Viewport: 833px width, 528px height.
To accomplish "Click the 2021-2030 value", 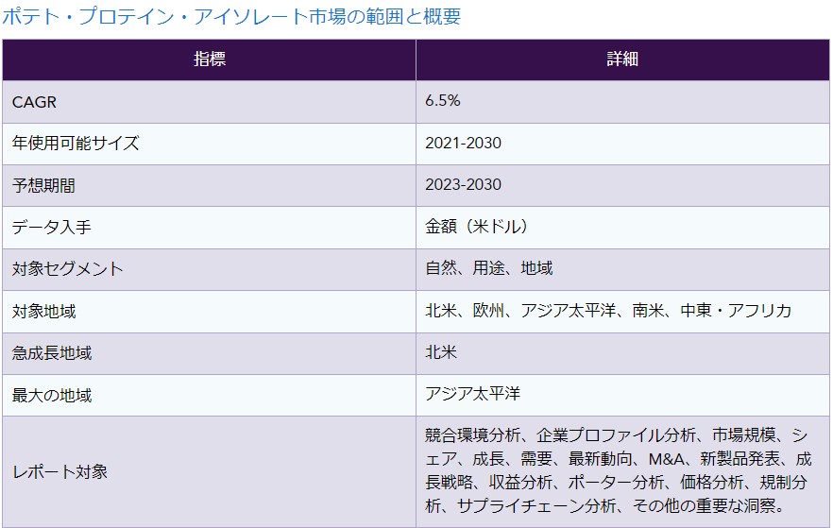I will pyautogui.click(x=464, y=144).
